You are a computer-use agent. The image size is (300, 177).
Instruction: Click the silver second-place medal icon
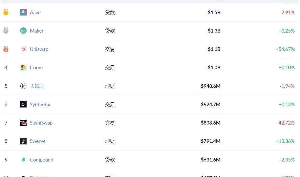coord(6,30)
